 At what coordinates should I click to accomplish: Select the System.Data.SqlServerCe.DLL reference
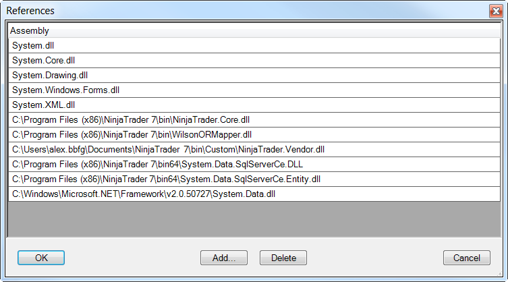point(254,165)
